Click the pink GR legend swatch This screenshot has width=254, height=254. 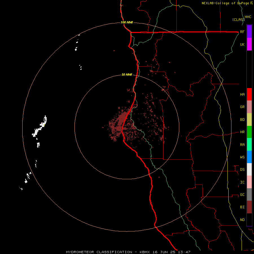tap(249, 107)
